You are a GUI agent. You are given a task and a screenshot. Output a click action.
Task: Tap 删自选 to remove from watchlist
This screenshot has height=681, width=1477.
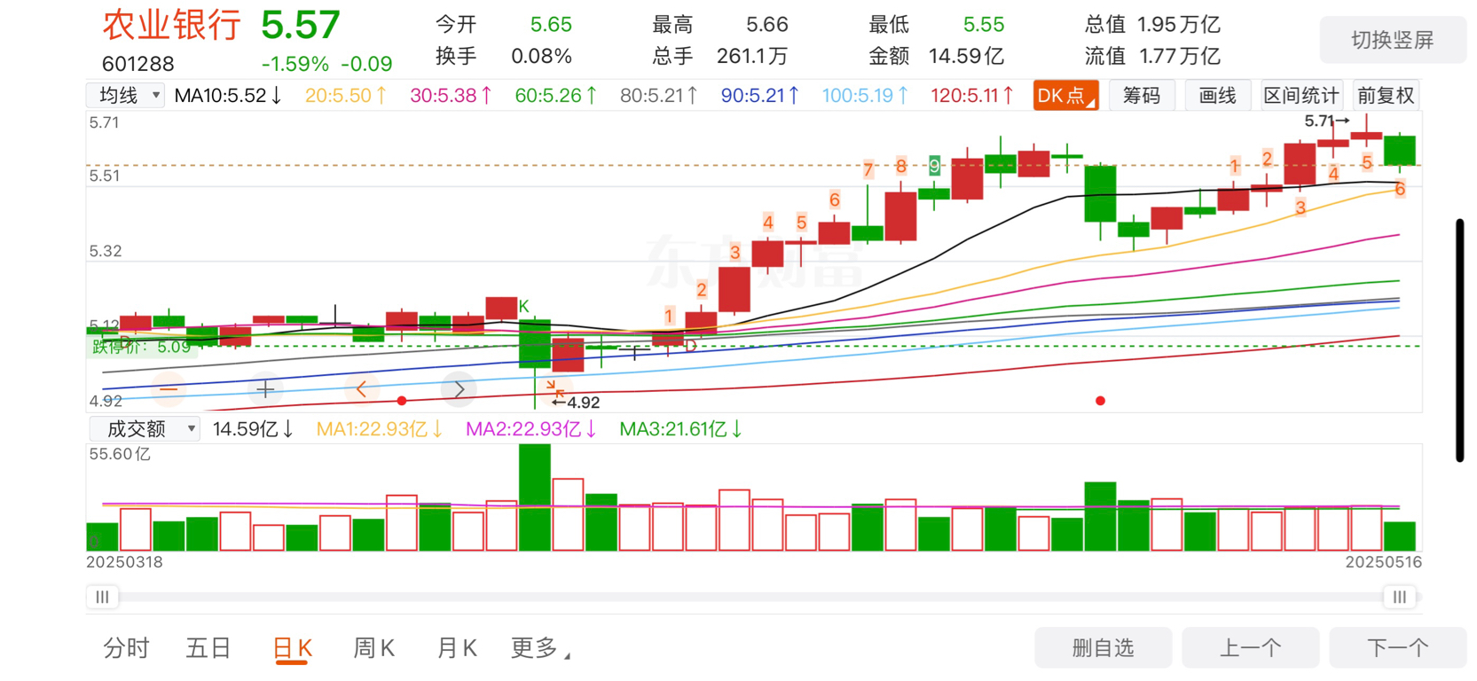point(1103,648)
